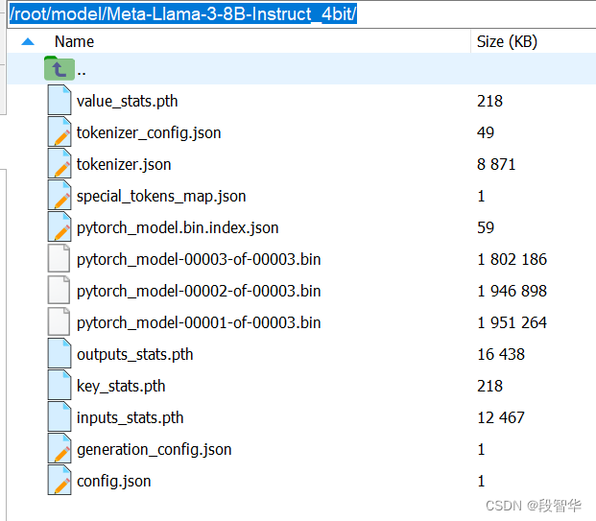Sort by the Size (KB) column header
Image resolution: width=596 pixels, height=521 pixels.
(x=507, y=41)
